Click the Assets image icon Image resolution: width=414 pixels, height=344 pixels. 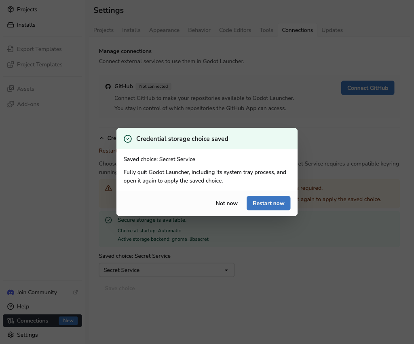[x=11, y=89]
